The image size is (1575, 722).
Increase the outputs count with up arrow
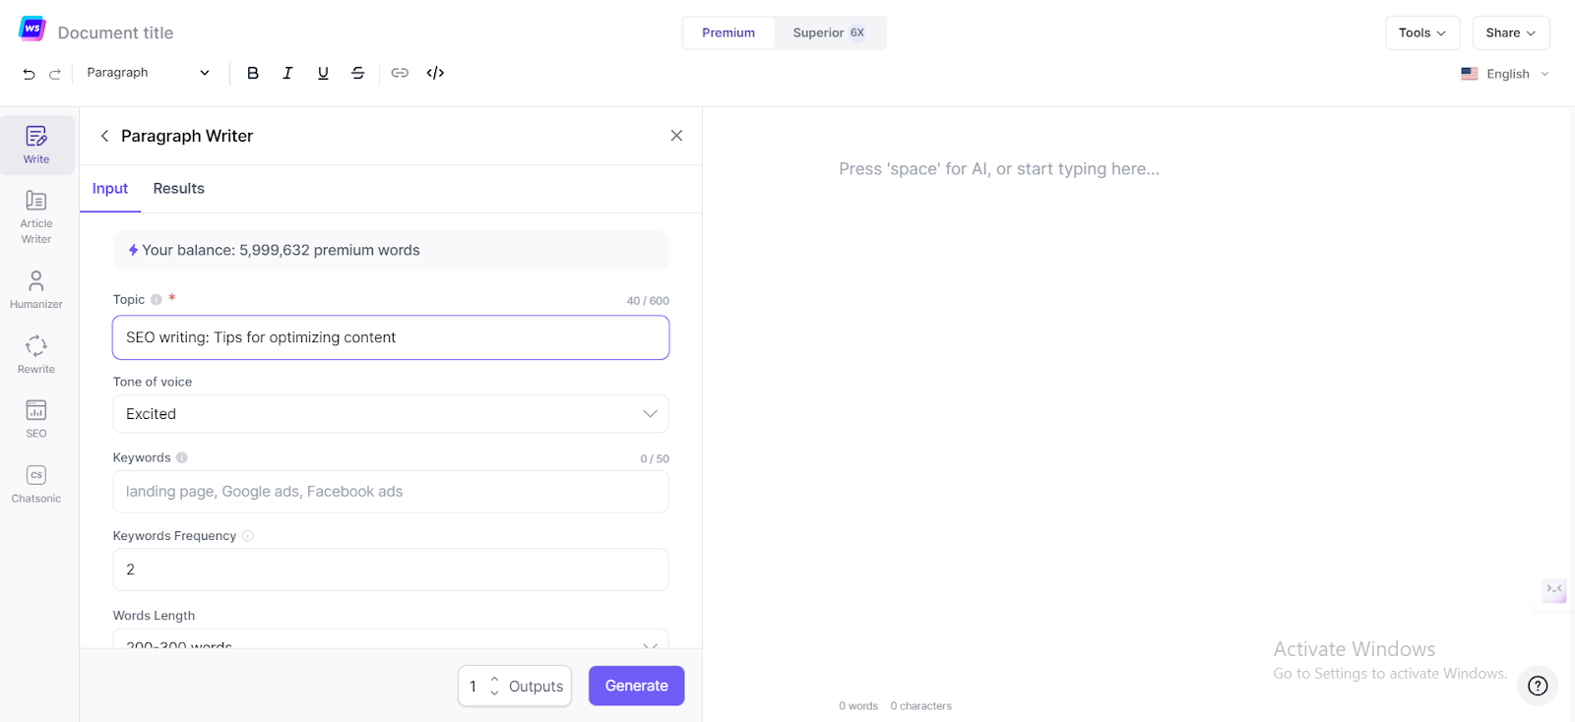tap(494, 679)
